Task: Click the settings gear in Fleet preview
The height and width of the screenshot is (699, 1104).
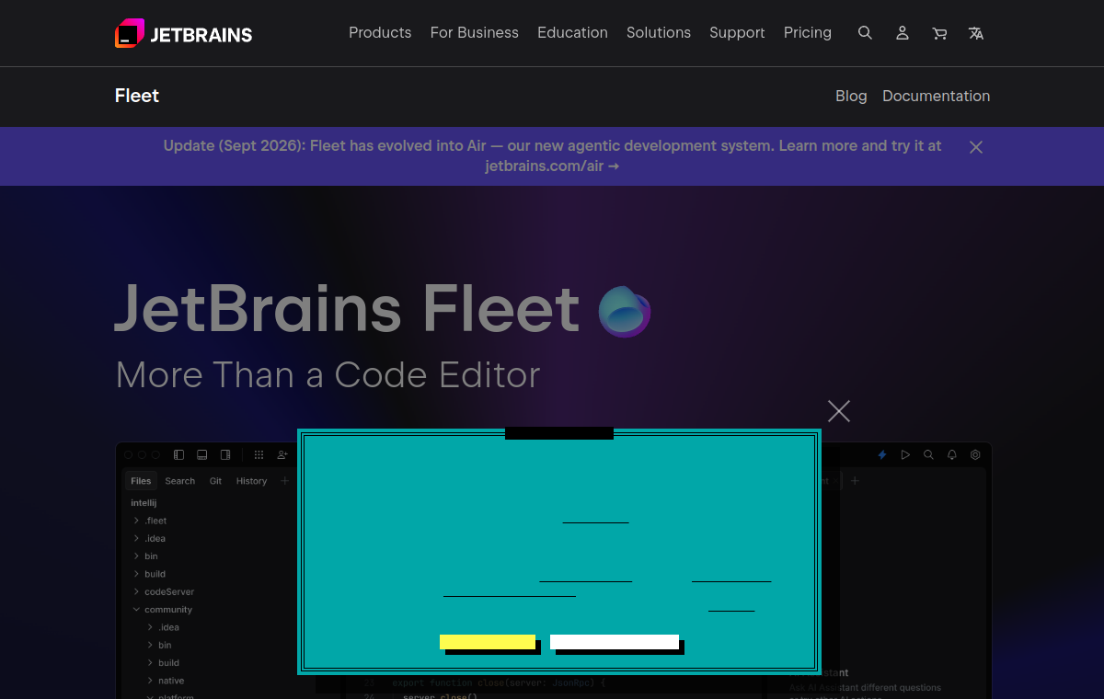Action: (x=975, y=454)
